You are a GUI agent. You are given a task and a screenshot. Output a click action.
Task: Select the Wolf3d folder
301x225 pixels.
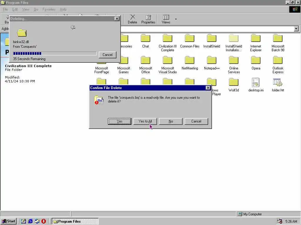pos(234,85)
